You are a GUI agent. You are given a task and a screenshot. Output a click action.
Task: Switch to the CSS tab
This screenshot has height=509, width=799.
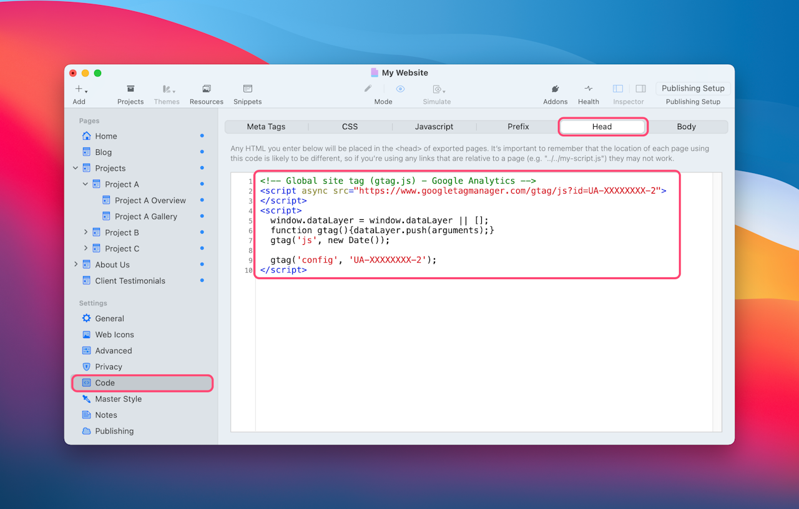coord(350,127)
